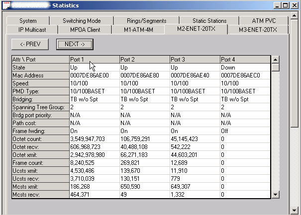Select Port 1 Mac Address cell

point(94,75)
